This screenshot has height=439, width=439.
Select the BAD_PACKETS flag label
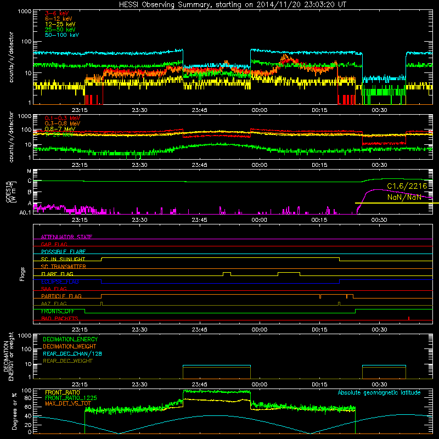click(x=60, y=319)
